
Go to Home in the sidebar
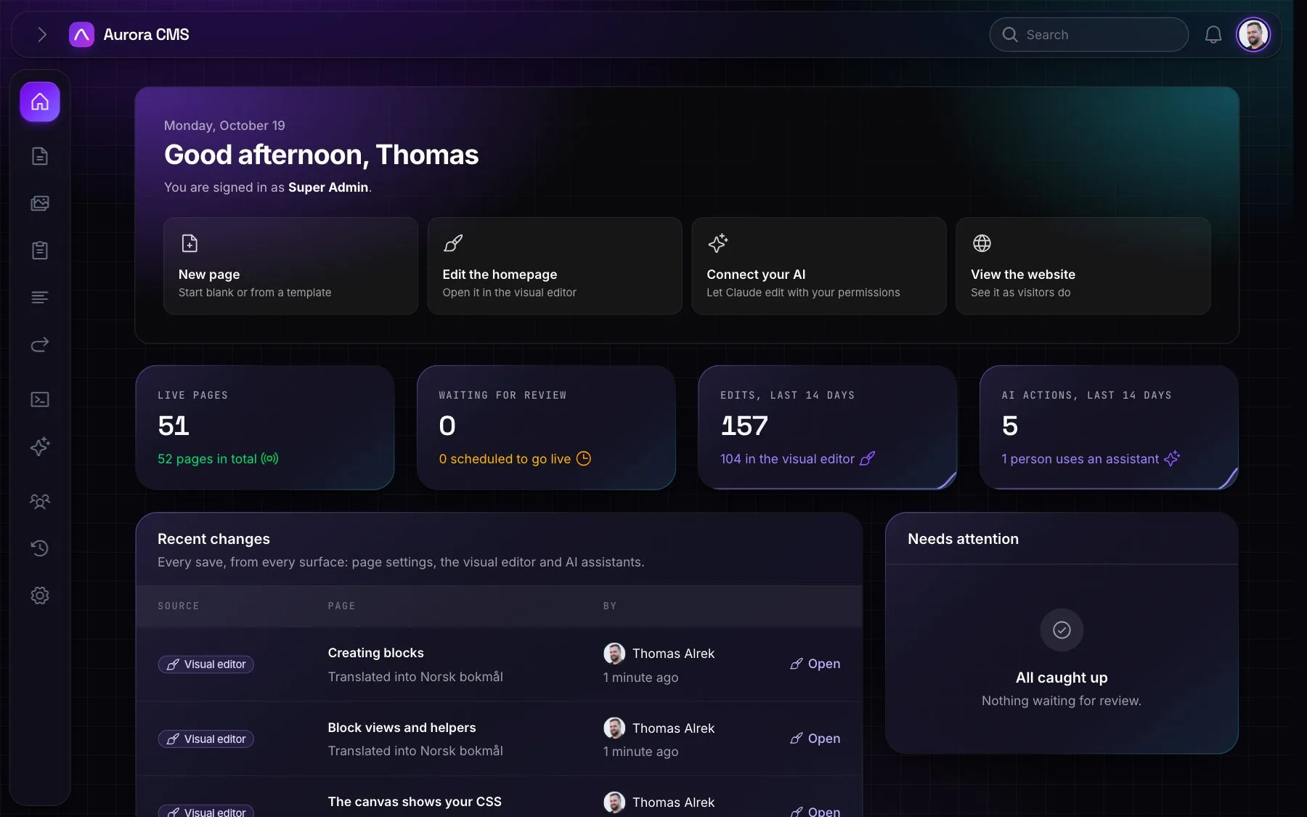40,102
